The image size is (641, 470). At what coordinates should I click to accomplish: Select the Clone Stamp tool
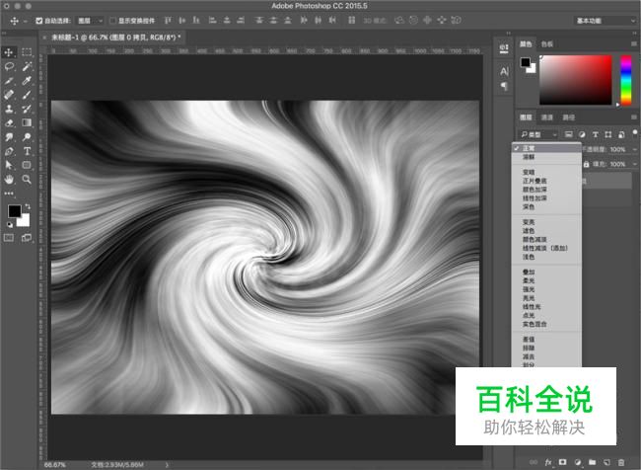(9, 109)
